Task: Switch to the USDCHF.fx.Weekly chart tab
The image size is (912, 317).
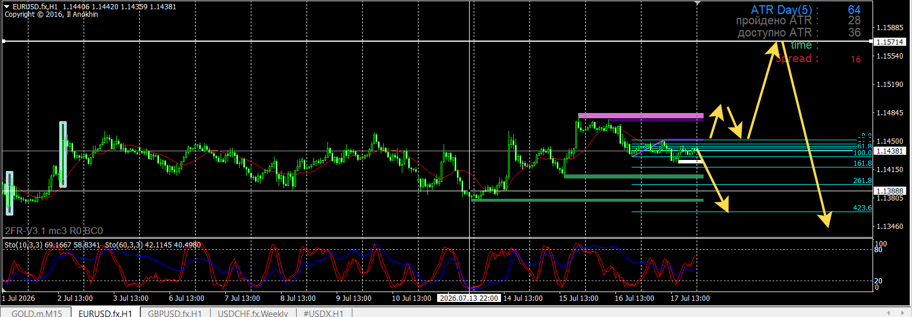Action: coord(253,313)
